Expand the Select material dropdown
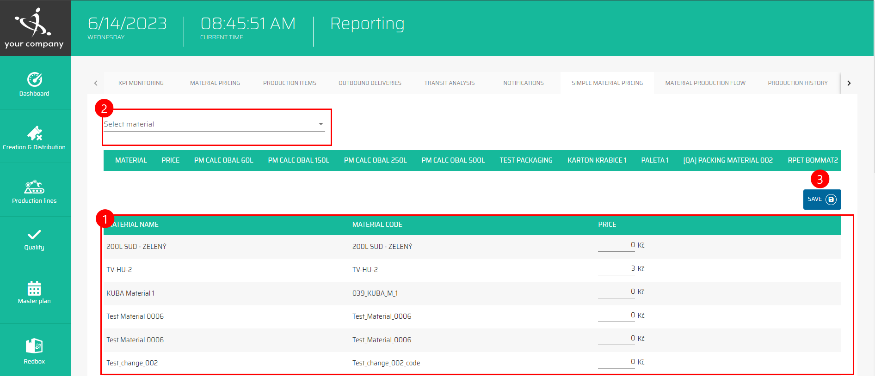The height and width of the screenshot is (376, 875). point(320,124)
